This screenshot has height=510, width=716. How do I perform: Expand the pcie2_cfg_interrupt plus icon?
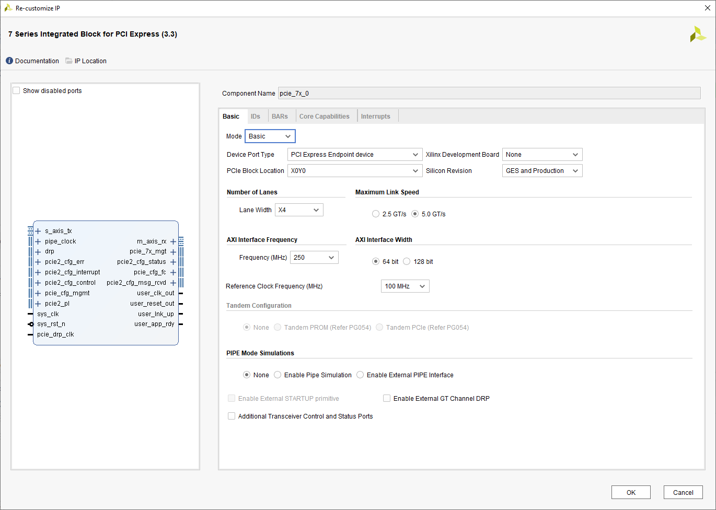[x=38, y=272]
